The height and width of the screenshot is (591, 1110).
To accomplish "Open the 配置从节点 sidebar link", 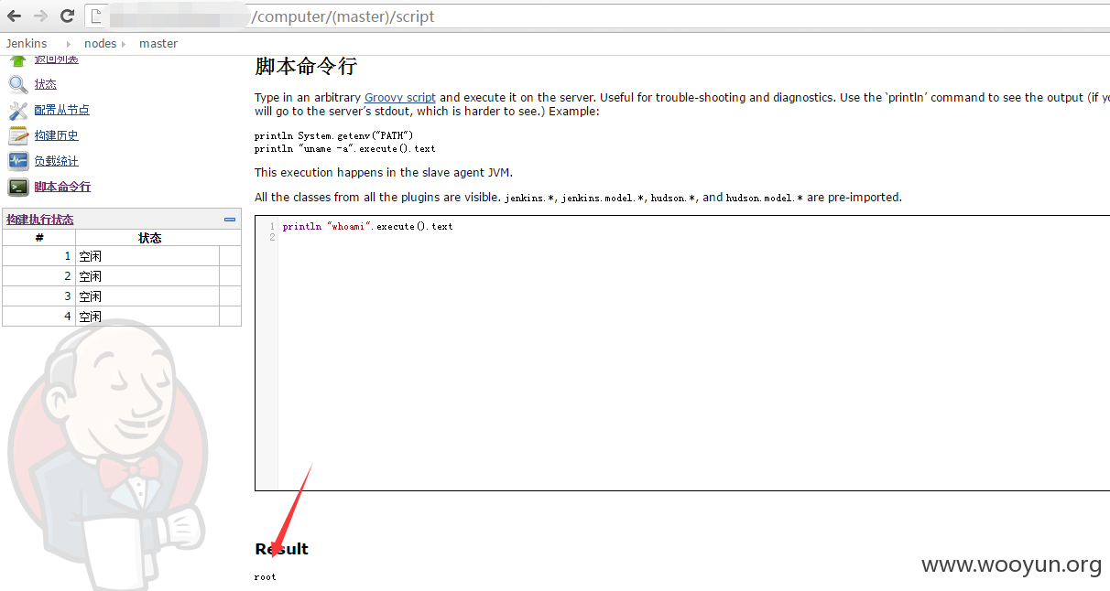I will 62,110.
